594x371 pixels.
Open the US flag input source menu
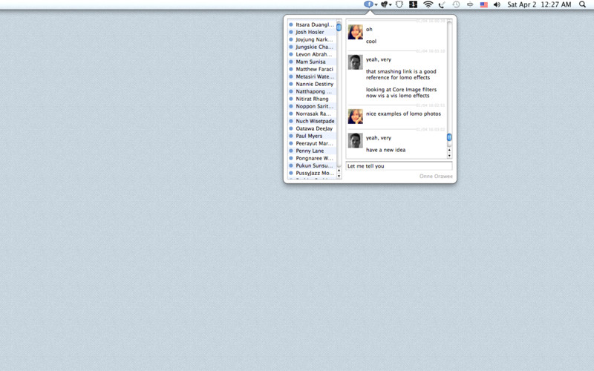pos(484,4)
